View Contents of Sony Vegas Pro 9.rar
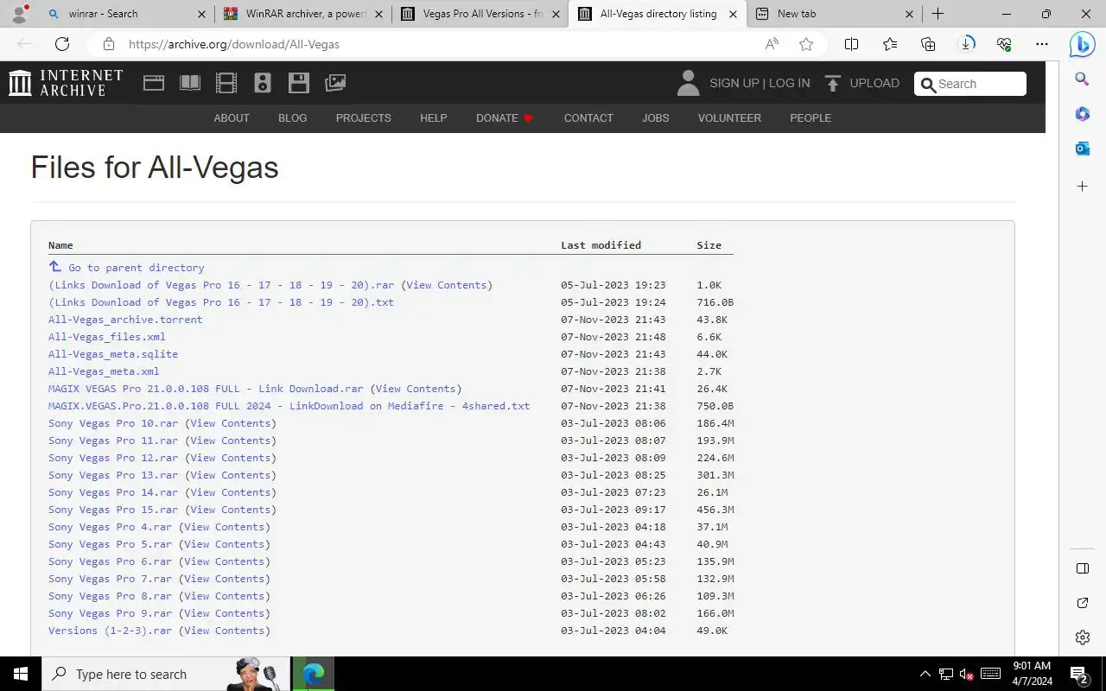The width and height of the screenshot is (1106, 691). point(225,613)
